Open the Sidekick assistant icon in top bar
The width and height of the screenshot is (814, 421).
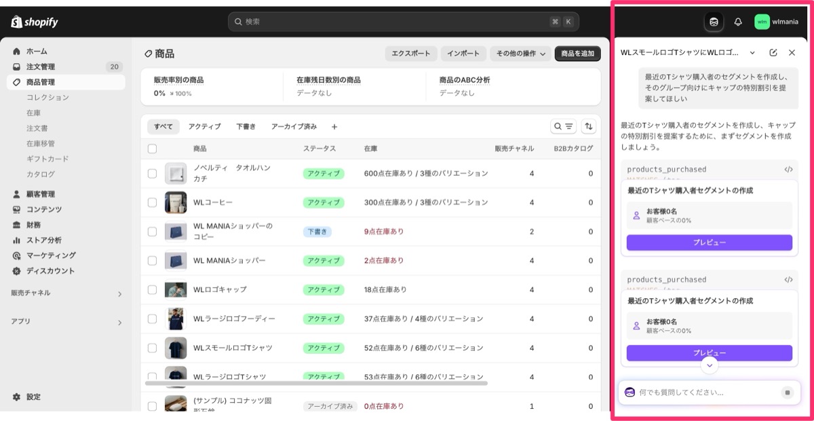(714, 22)
